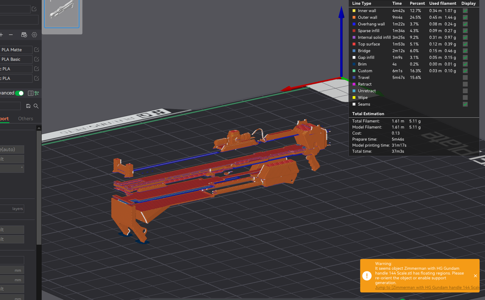Open the compare presets list icon

pos(30,93)
